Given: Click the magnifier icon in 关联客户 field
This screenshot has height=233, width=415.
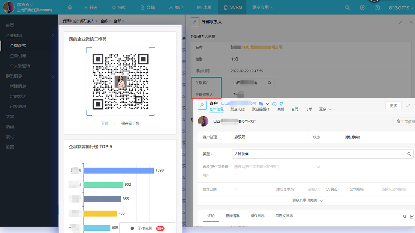Looking at the screenshot, I should (x=269, y=83).
